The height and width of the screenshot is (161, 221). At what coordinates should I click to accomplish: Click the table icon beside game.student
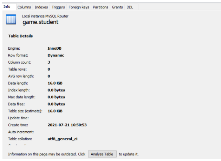11,20
